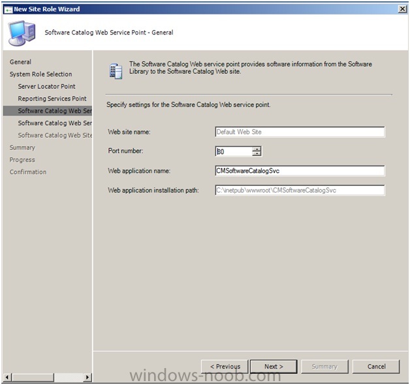Viewport: 410px width, 385px height.
Task: Select second Software Catalog Web Ser step
Action: [x=55, y=123]
